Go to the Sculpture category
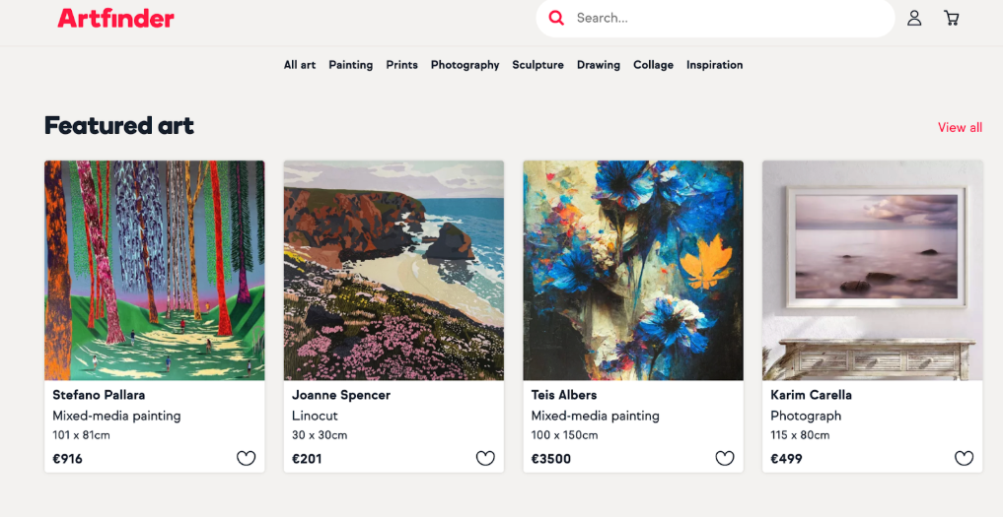Screen dimensions: 1003x517 click(x=537, y=65)
